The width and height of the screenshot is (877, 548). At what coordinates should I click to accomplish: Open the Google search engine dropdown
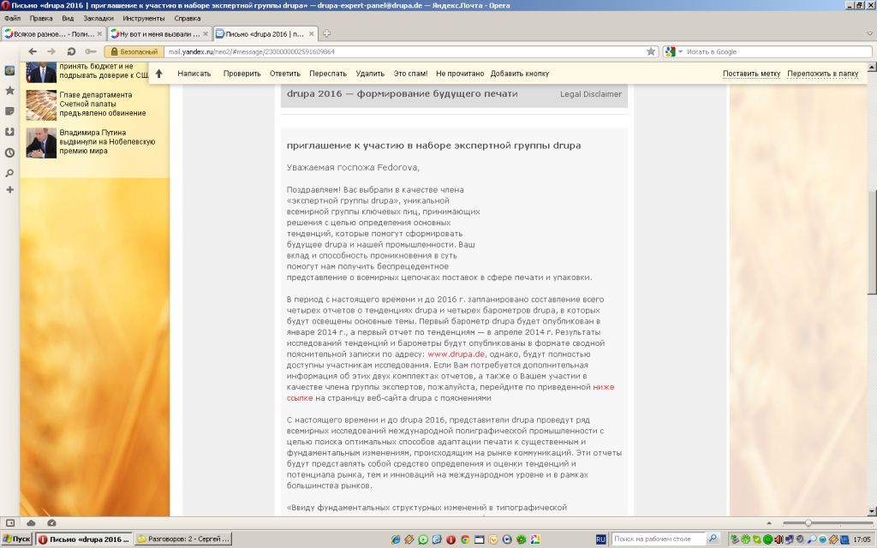(x=673, y=51)
